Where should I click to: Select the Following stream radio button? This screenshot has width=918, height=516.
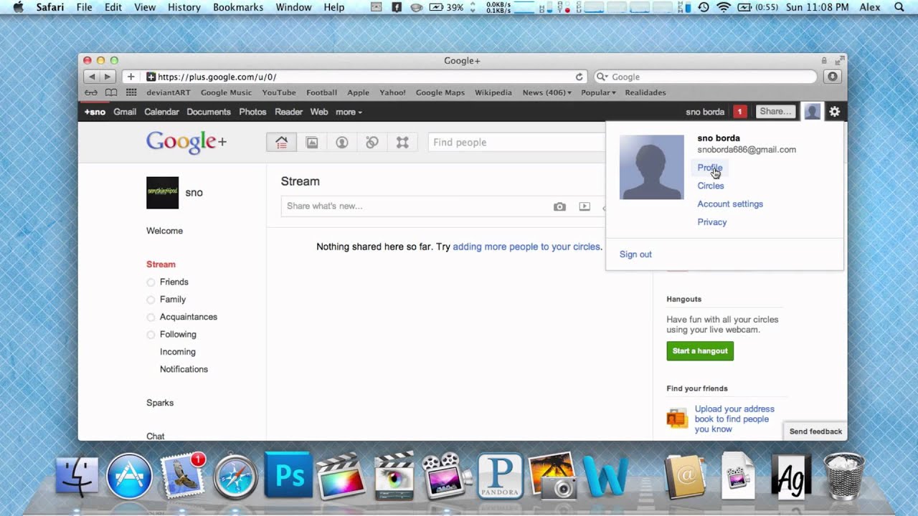151,335
